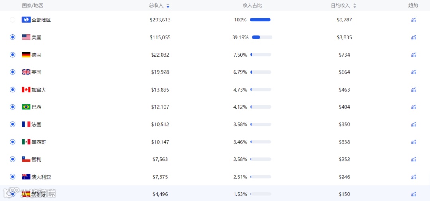Screen dimensions: 430x201
Task: Select the radio button for 美国
Action: [x=12, y=37]
